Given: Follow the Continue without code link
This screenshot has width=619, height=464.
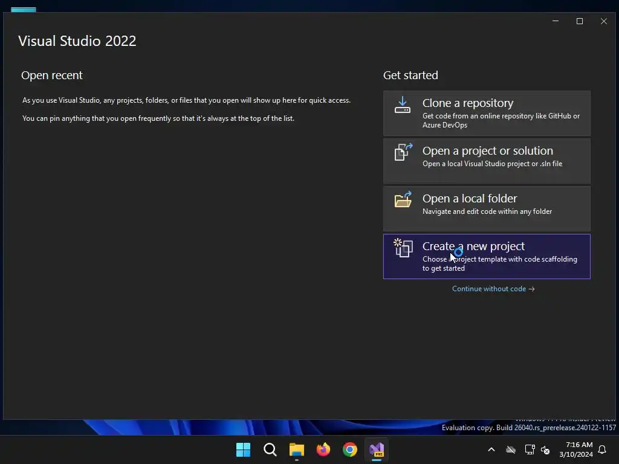Looking at the screenshot, I should coord(493,289).
